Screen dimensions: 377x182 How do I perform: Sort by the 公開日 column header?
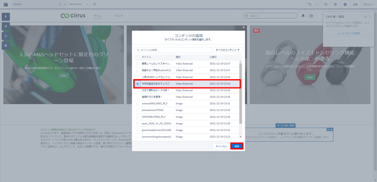coord(213,57)
